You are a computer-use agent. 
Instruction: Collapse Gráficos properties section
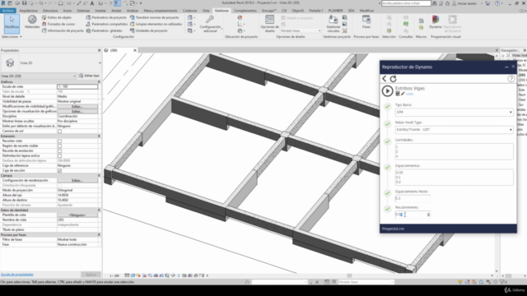click(x=99, y=82)
